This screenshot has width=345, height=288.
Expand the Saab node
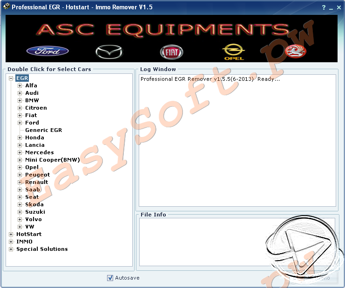point(20,190)
